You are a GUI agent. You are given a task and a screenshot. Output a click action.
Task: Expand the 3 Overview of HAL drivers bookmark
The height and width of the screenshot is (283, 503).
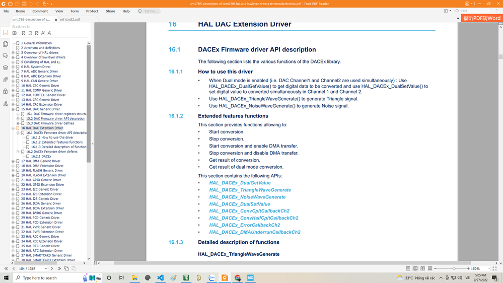(13, 52)
